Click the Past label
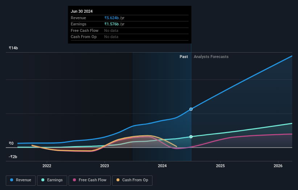Image resolution: width=298 pixels, height=190 pixels. coord(184,57)
